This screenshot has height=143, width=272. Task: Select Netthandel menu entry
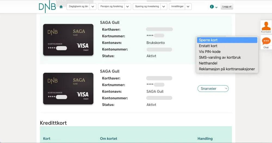click(x=208, y=63)
